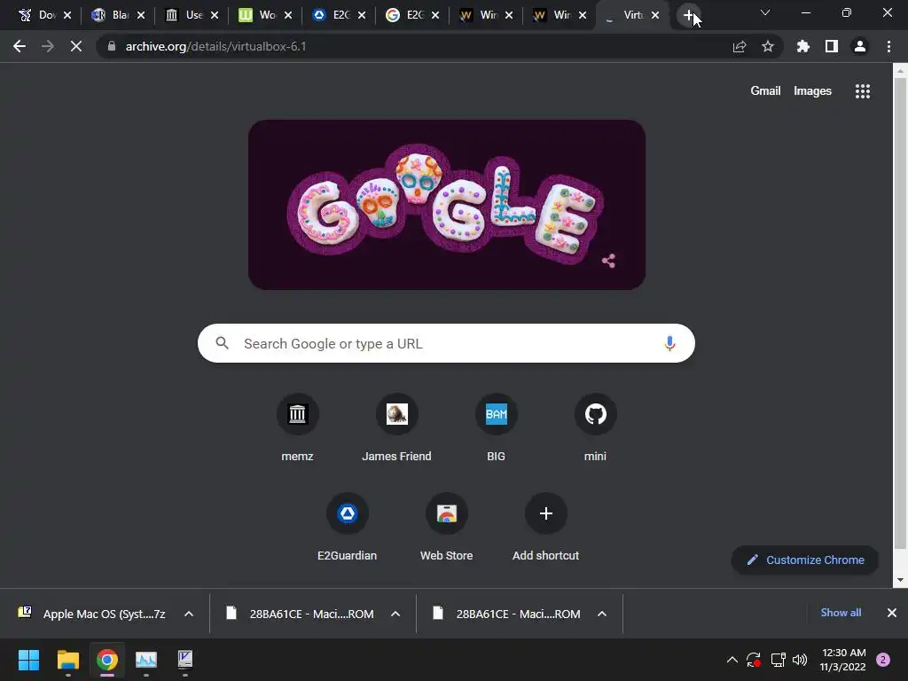
Task: Switch to the Google E2G tab
Action: 411,15
